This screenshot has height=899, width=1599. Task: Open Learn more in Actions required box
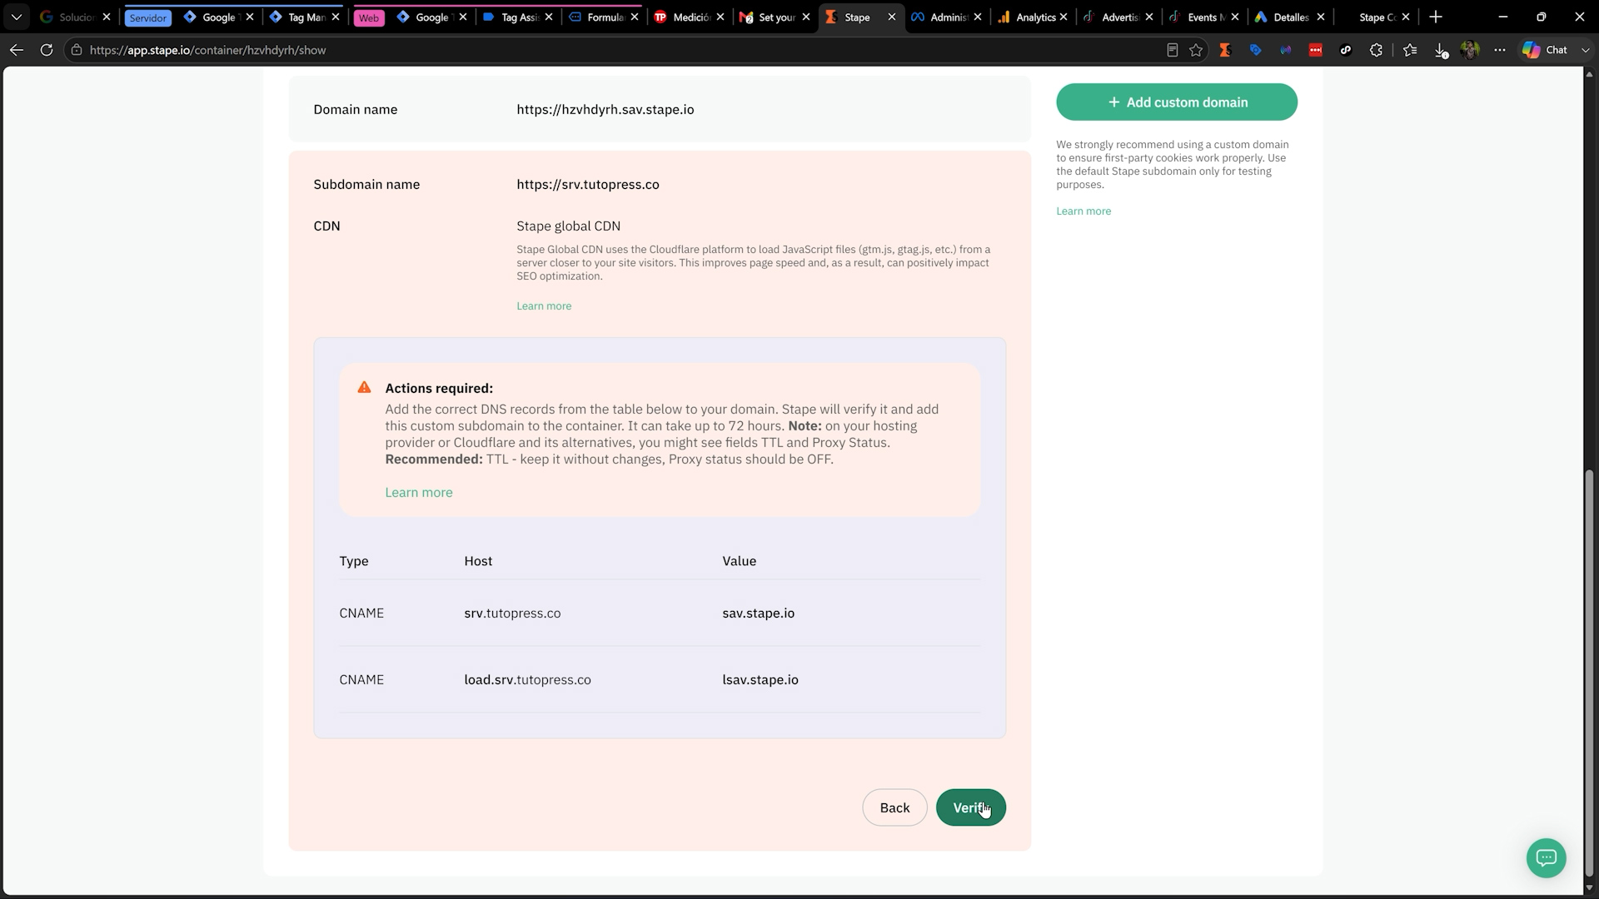[x=419, y=493]
